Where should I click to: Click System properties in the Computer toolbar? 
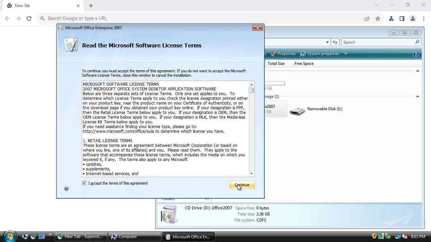tap(320, 54)
